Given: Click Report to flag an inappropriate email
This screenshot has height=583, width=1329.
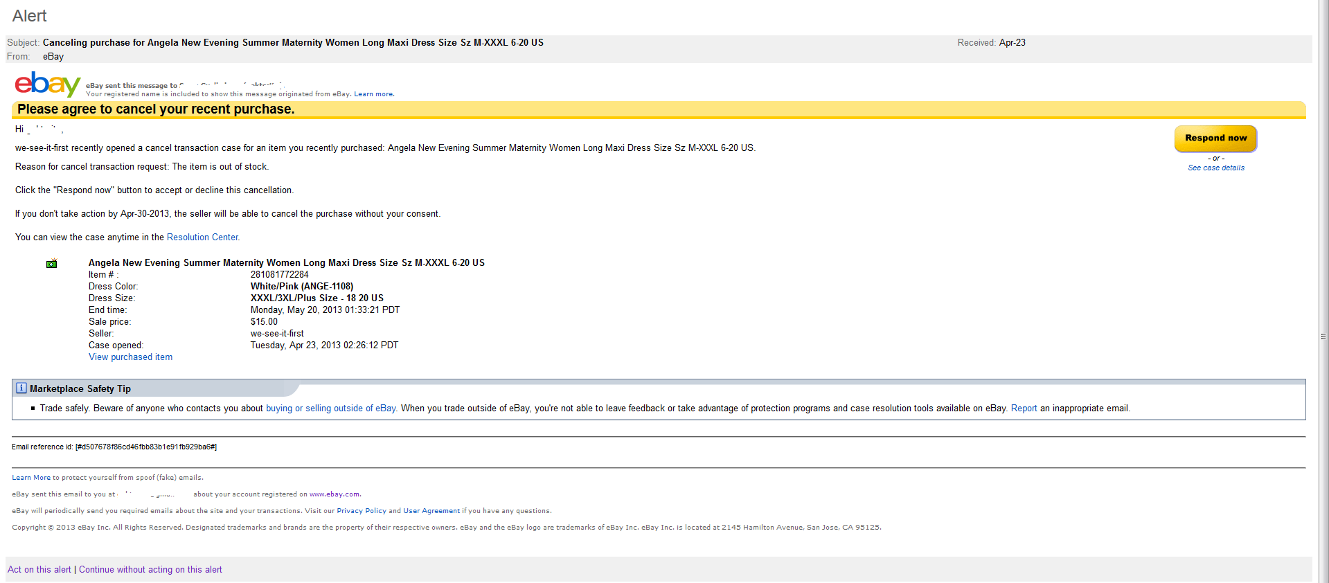Looking at the screenshot, I should pyautogui.click(x=1024, y=409).
